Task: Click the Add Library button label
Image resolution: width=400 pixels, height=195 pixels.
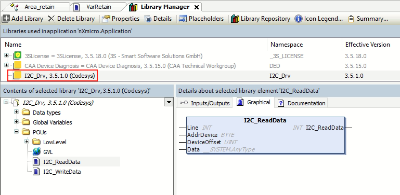Action: [27, 19]
